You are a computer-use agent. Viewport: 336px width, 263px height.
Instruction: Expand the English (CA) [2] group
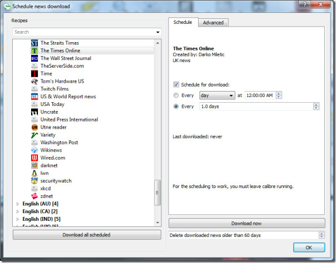click(x=18, y=211)
